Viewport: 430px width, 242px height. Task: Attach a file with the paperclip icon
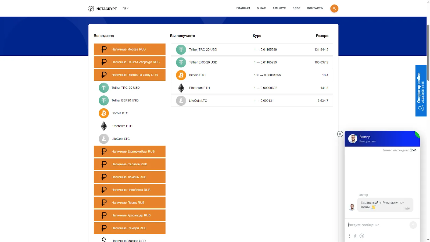[x=355, y=236]
